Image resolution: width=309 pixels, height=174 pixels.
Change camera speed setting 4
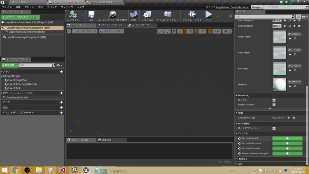(227, 31)
